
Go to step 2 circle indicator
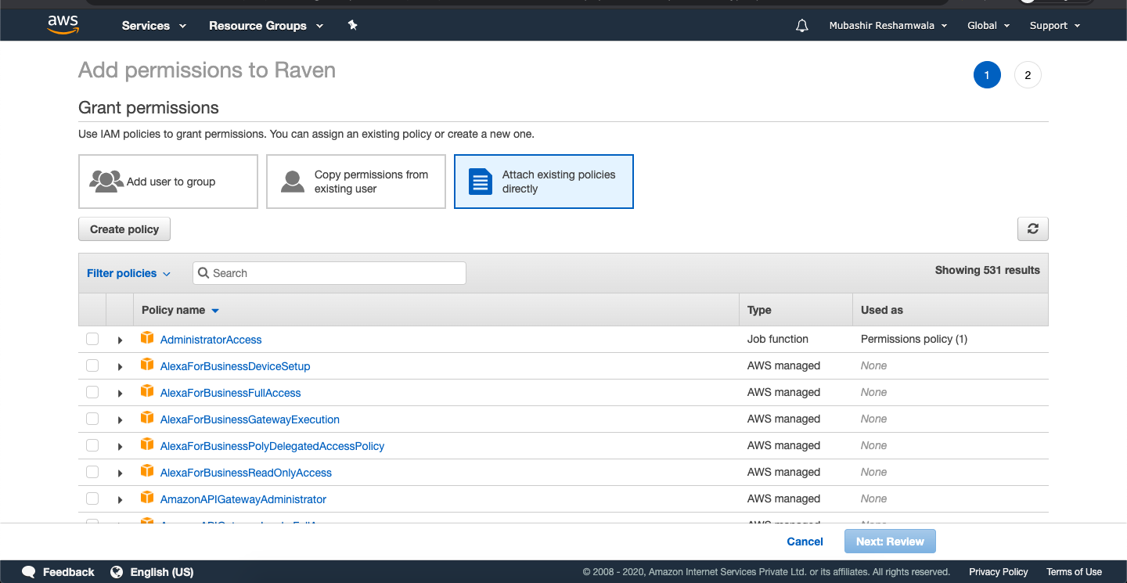tap(1028, 75)
